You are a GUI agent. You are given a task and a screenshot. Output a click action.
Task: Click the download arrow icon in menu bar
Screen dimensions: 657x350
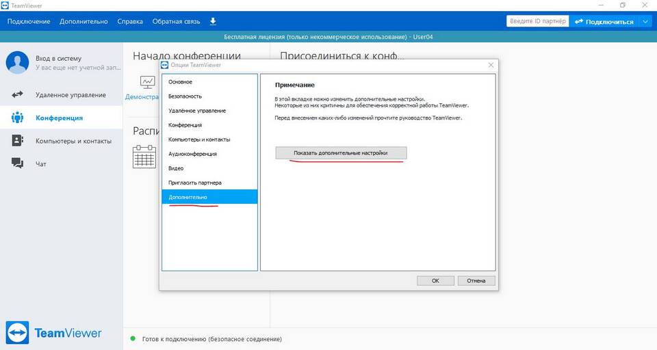[x=213, y=21]
